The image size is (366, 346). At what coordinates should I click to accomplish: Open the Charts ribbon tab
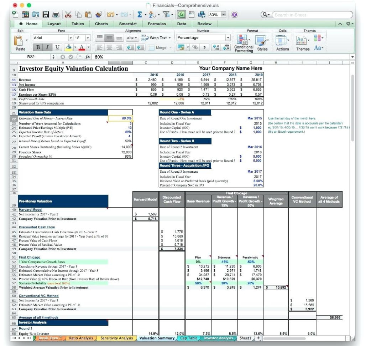(101, 24)
